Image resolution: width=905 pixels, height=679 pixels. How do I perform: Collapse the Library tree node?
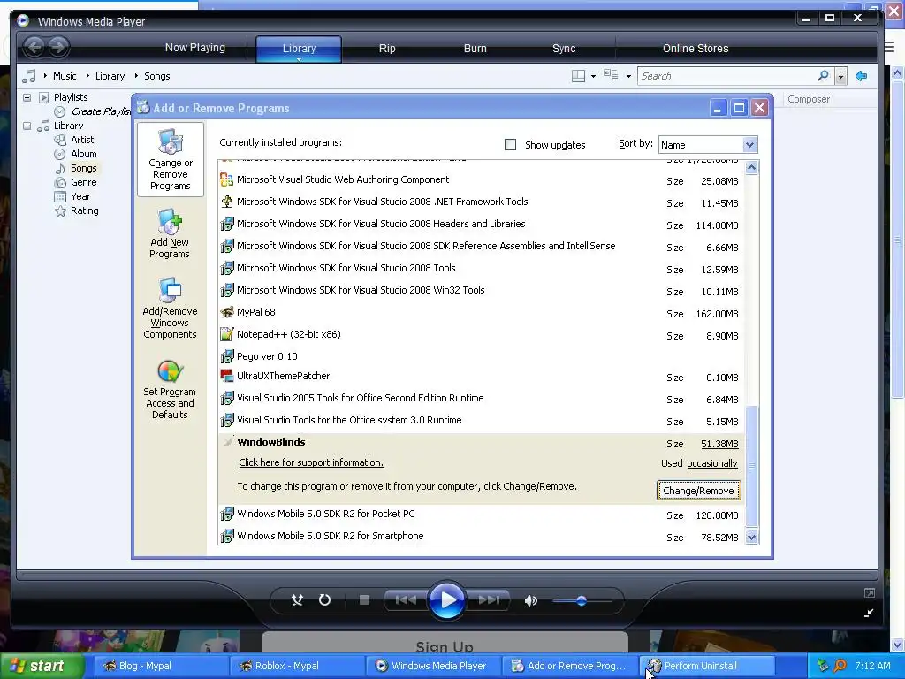pos(27,126)
